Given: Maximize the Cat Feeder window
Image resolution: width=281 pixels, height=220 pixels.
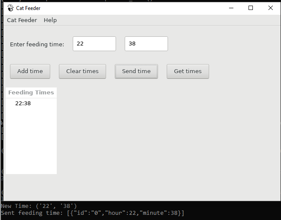Looking at the screenshot, I should coord(251,8).
